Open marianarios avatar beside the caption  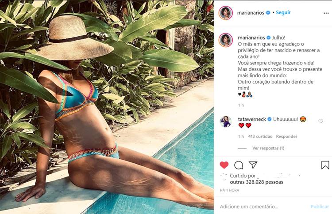226,40
